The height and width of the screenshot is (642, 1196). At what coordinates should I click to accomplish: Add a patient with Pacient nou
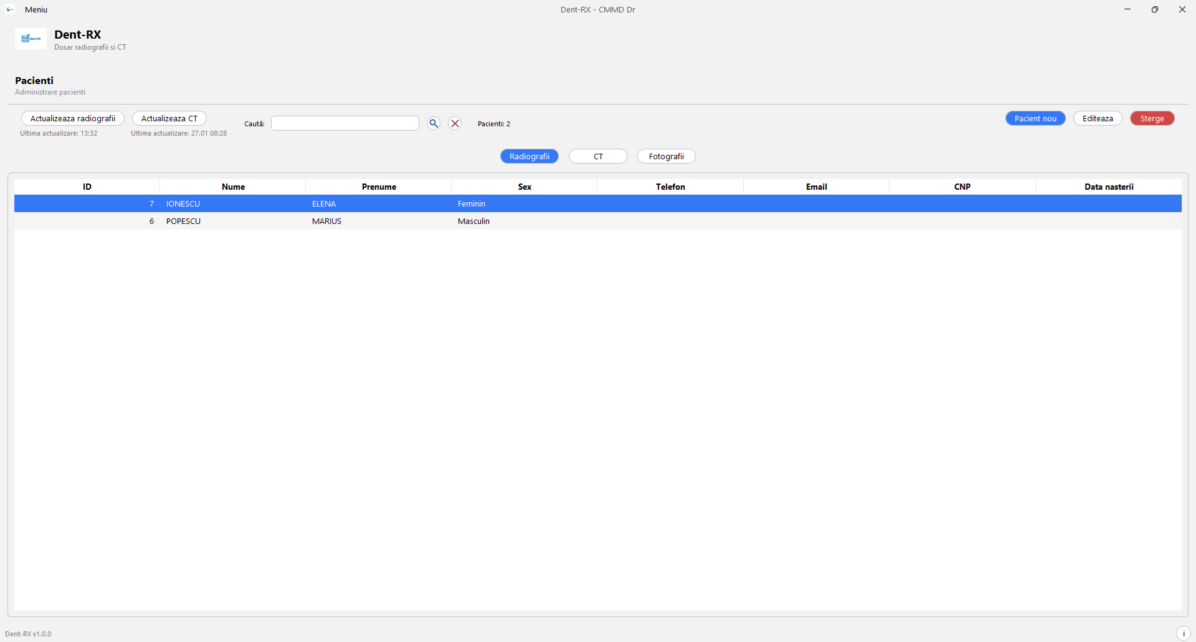1035,118
